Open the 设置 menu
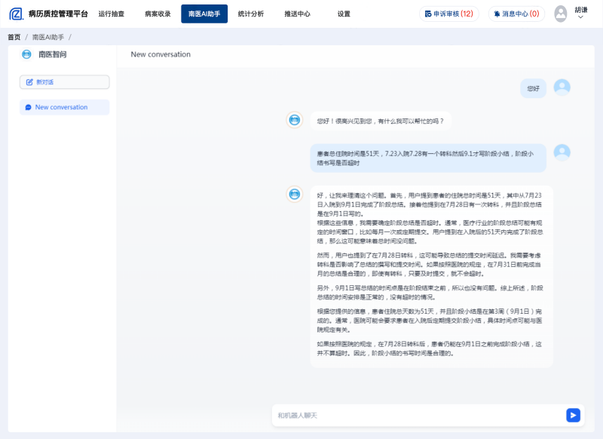Image resolution: width=603 pixels, height=439 pixels. tap(344, 14)
